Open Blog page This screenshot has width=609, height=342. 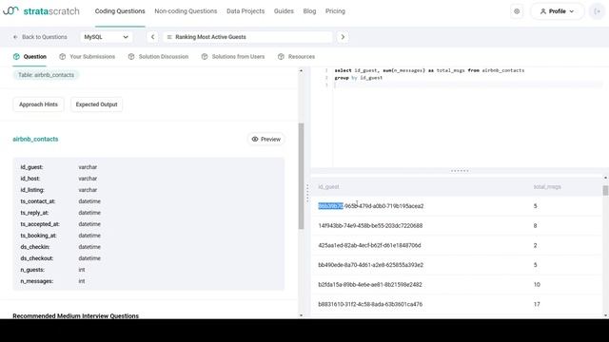pyautogui.click(x=309, y=11)
